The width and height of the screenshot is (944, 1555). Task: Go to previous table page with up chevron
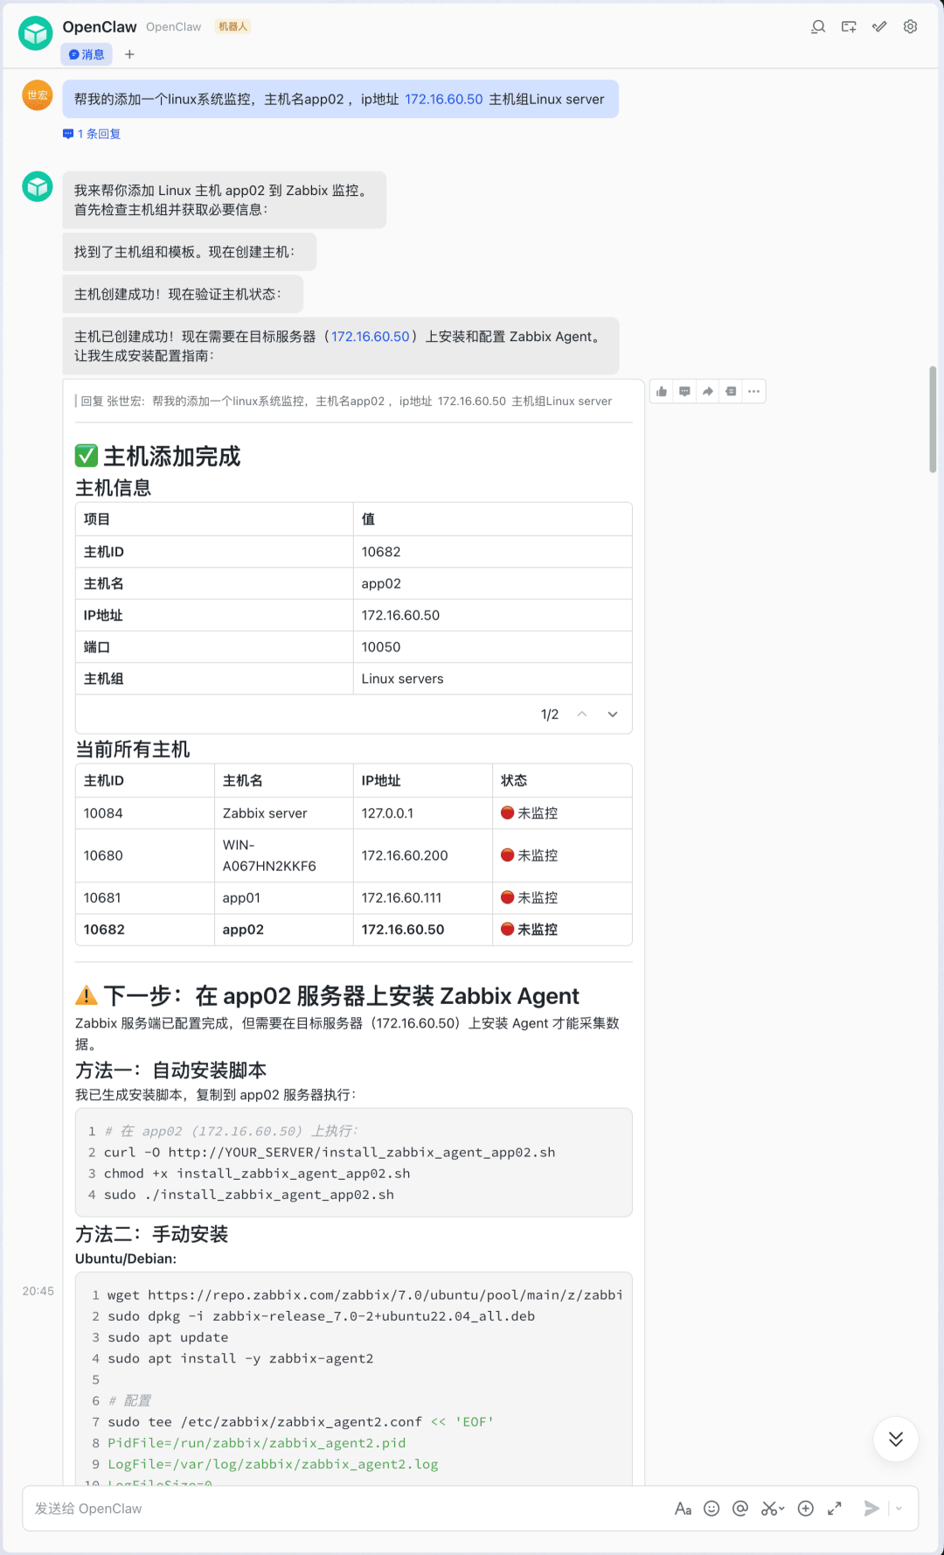582,715
